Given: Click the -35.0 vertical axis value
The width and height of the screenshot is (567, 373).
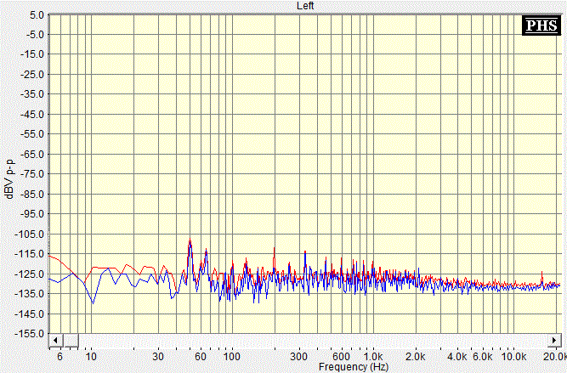Looking at the screenshot, I should [31, 94].
